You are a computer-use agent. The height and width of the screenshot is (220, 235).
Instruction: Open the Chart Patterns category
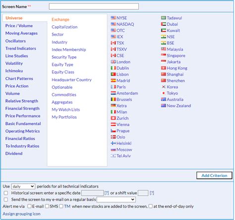(19, 78)
